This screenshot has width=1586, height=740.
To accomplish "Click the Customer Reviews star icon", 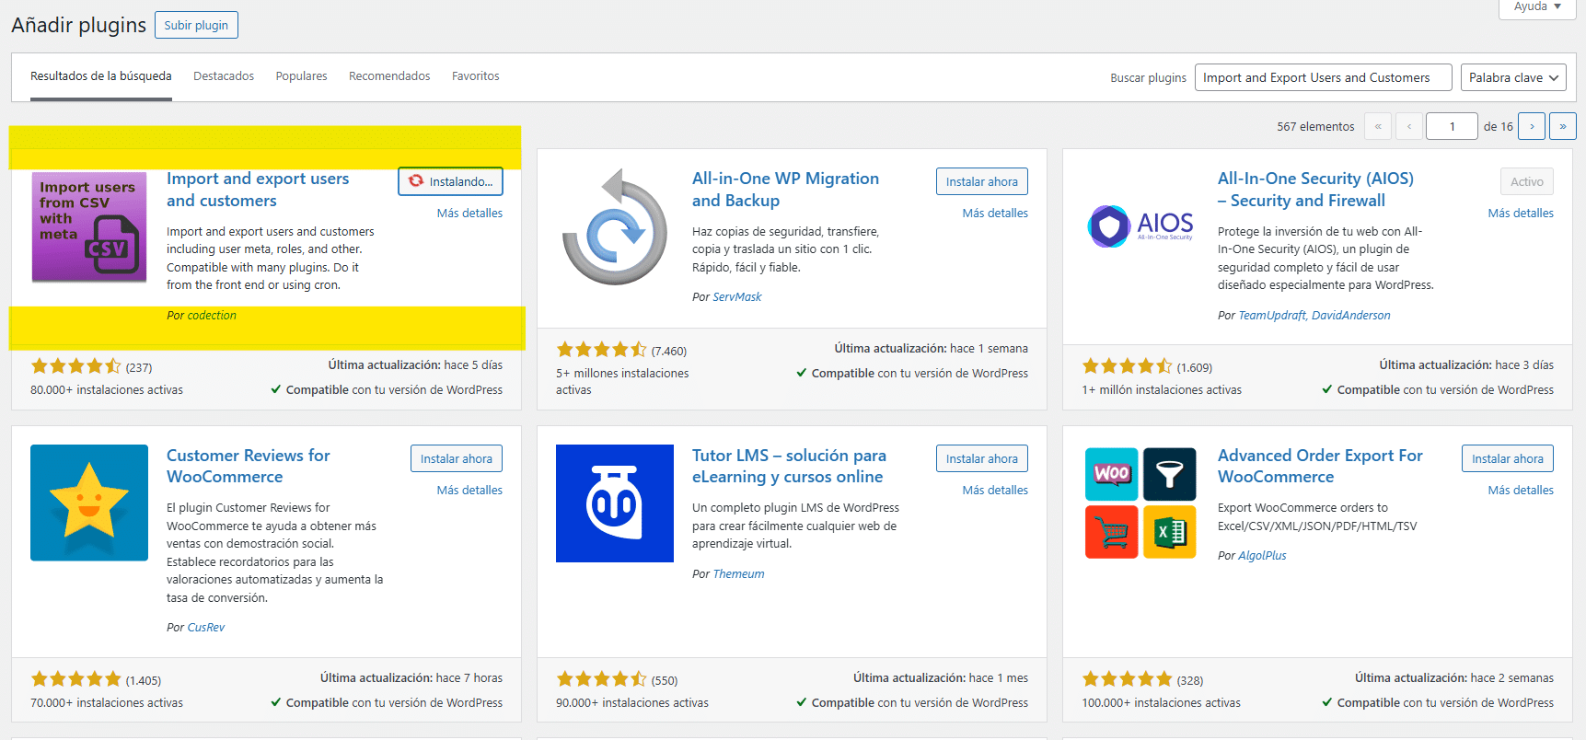I will click(x=89, y=503).
